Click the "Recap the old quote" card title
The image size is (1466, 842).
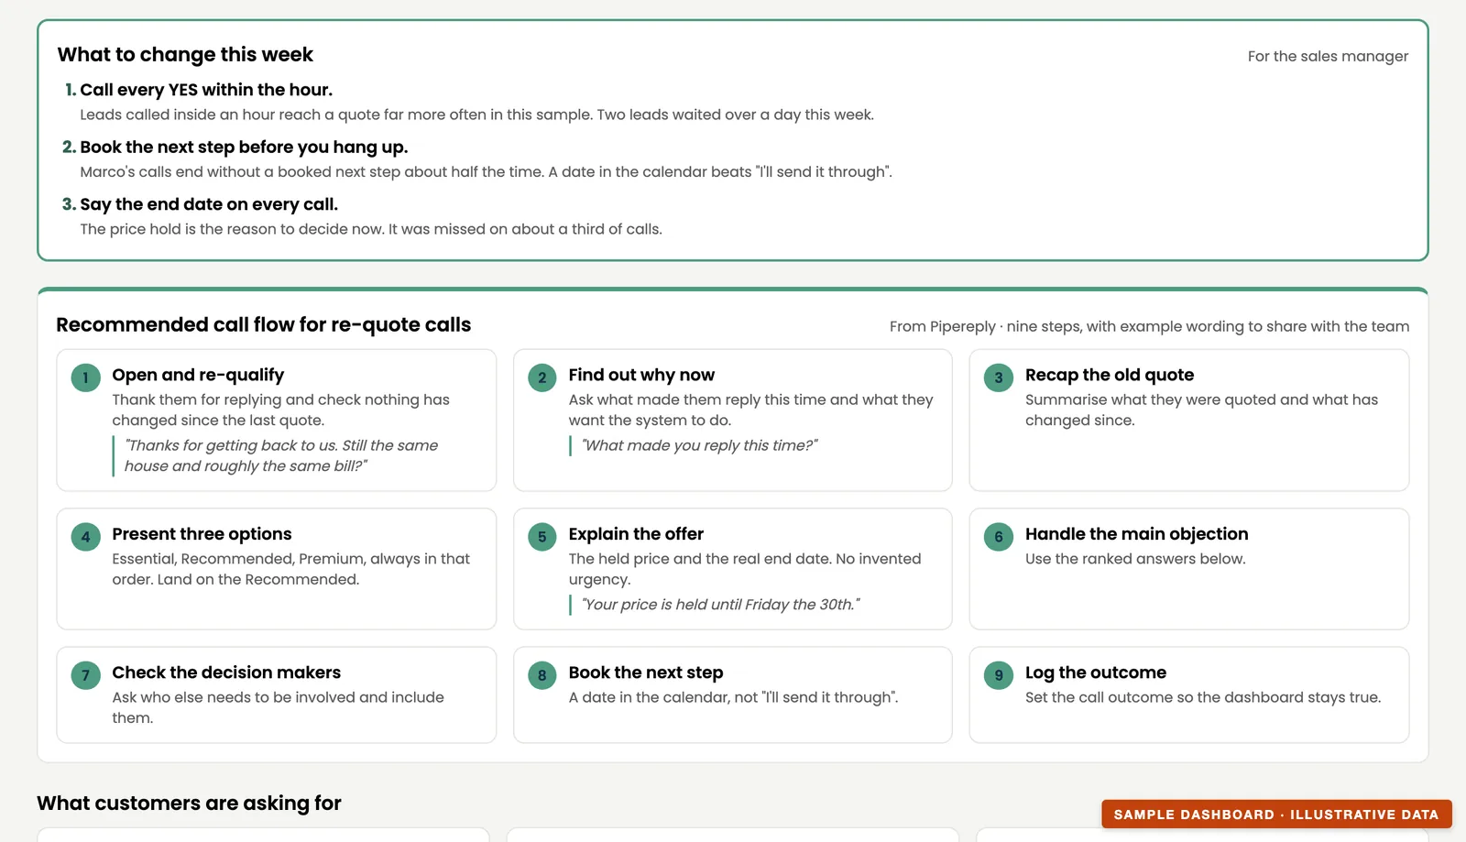(1110, 375)
